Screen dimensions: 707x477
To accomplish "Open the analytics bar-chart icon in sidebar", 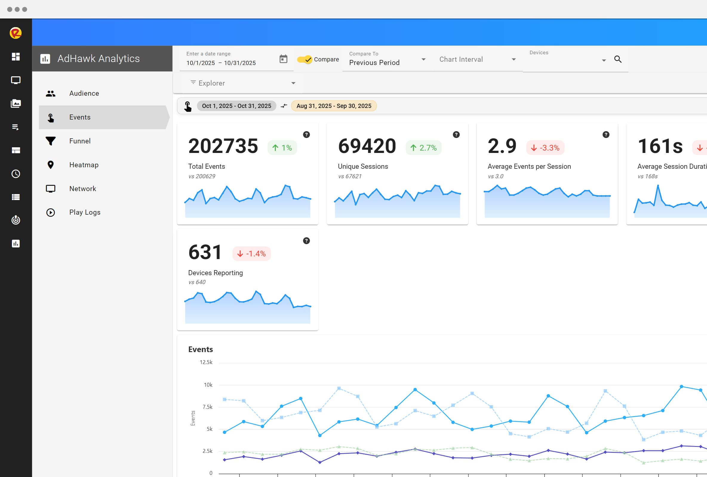I will tap(16, 243).
